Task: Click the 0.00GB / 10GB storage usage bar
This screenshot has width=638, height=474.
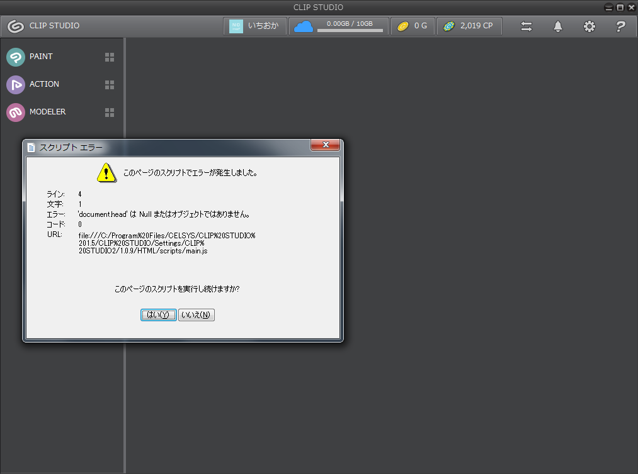Action: [x=350, y=30]
